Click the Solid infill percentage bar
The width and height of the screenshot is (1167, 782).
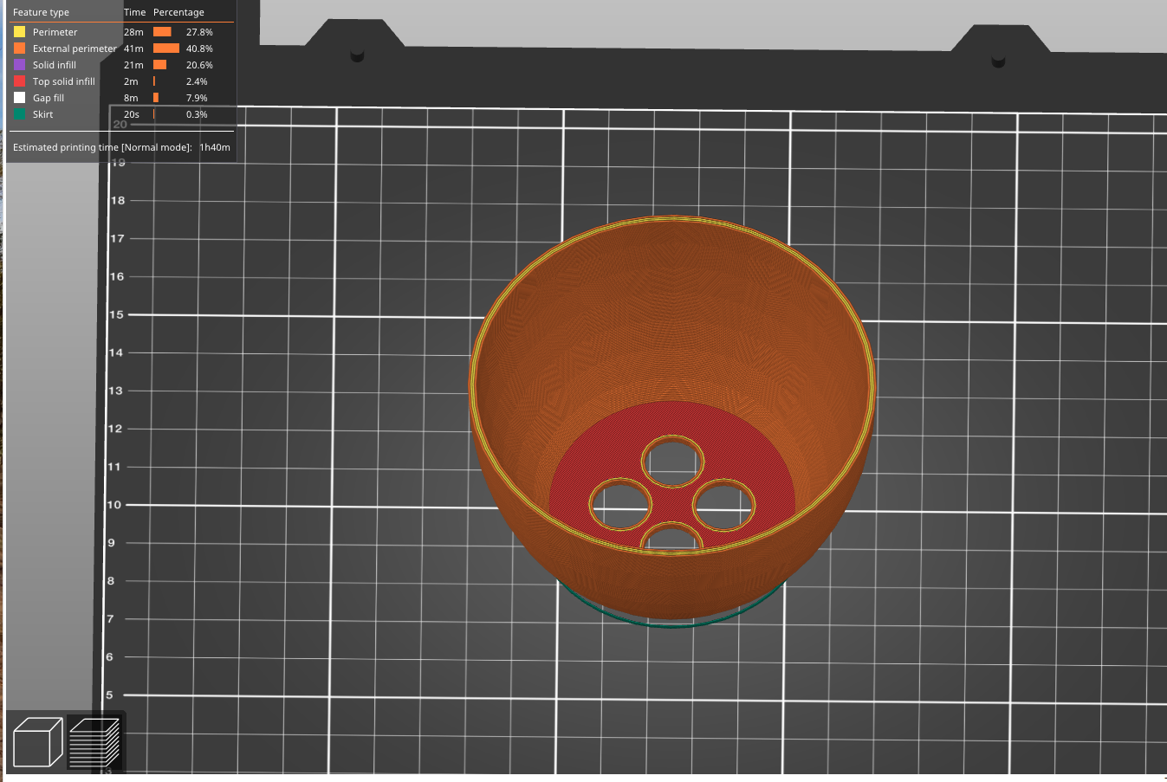159,65
